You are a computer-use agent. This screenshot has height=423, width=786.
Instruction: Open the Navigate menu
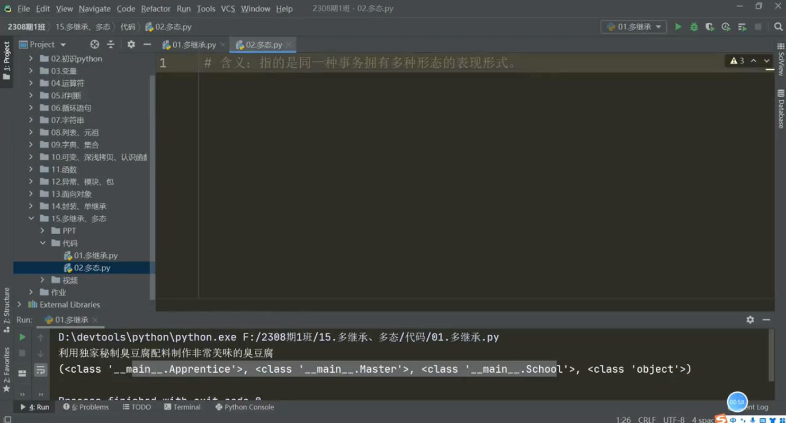click(94, 8)
